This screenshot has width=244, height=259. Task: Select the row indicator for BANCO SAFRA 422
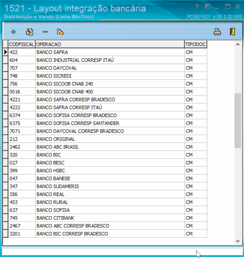pyautogui.click(x=6, y=52)
